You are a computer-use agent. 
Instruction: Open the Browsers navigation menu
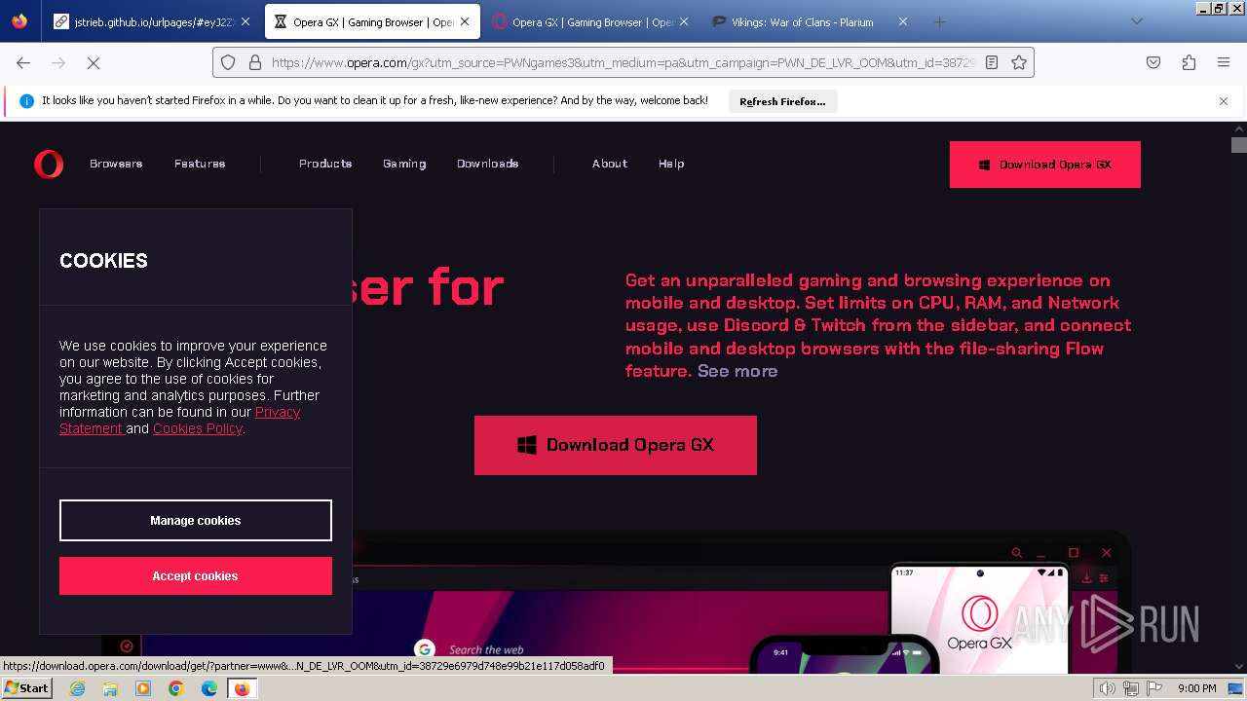116,164
